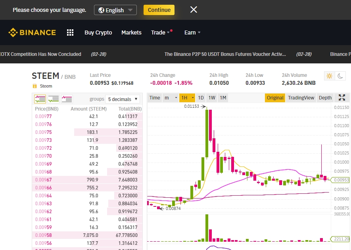
Task: Click the 24h Volume value 2,630.26 BNB
Action: tap(299, 83)
